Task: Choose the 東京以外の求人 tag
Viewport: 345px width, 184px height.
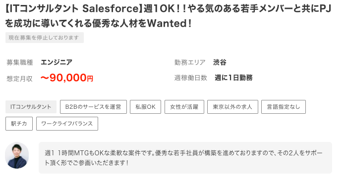Action: (232, 107)
